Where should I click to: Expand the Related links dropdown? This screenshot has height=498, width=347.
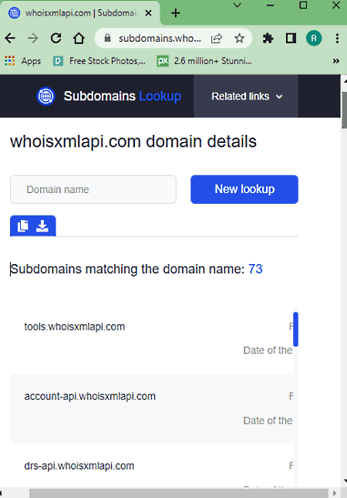[x=246, y=97]
